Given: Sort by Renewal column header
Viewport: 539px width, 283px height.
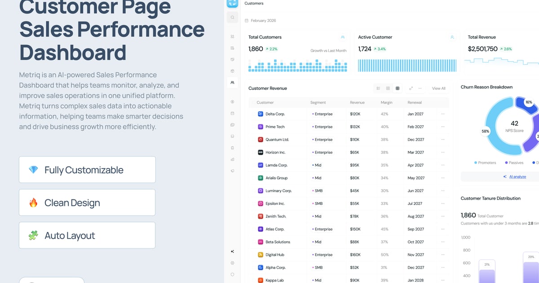Looking at the screenshot, I should [x=415, y=102].
